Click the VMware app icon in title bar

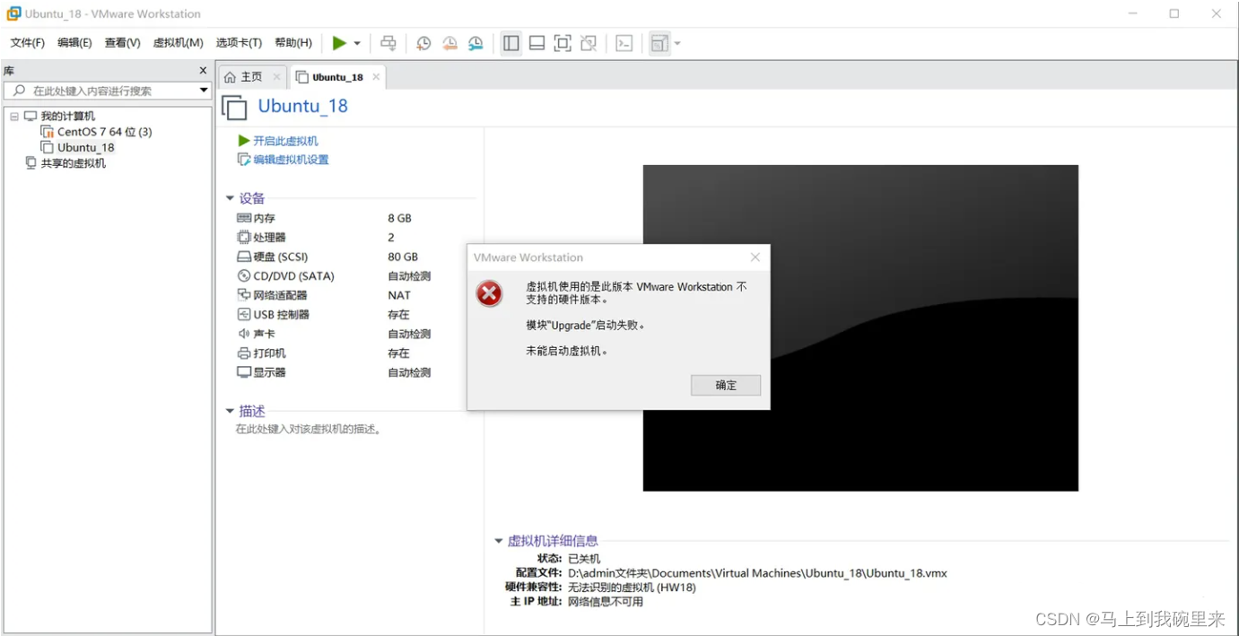coord(13,13)
